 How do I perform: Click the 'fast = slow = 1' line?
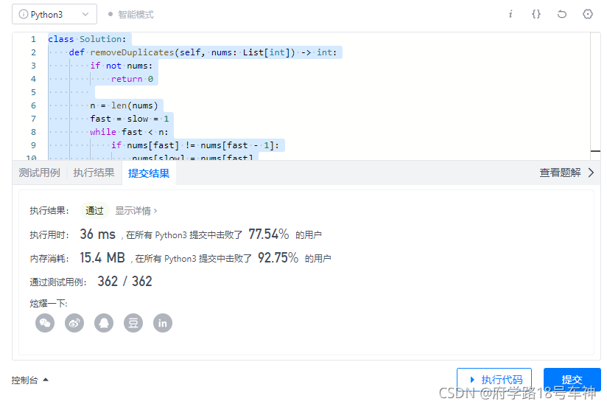[130, 119]
